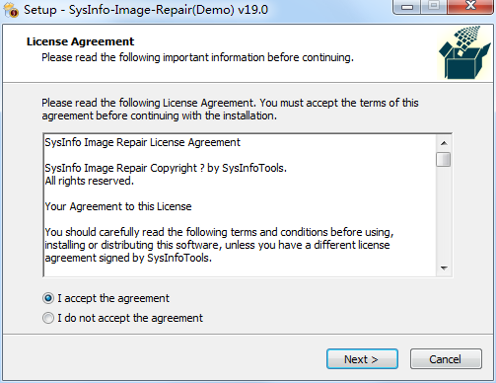Click the 'I accept the agreement' label text
The image size is (496, 383).
click(x=113, y=298)
